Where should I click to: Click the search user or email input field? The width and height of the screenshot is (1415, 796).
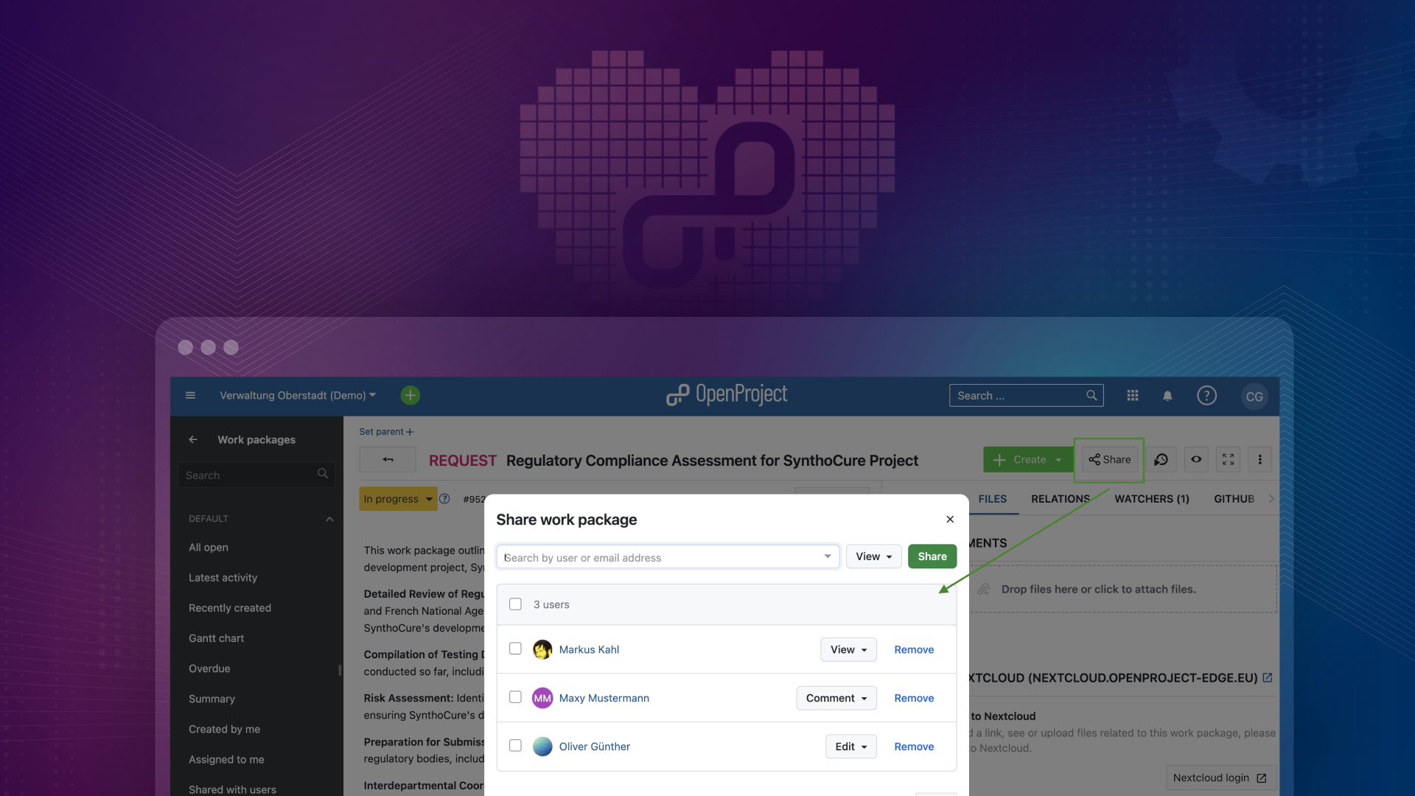tap(667, 556)
